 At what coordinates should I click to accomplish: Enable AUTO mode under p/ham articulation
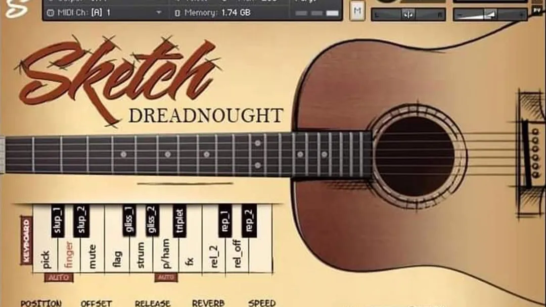point(167,277)
